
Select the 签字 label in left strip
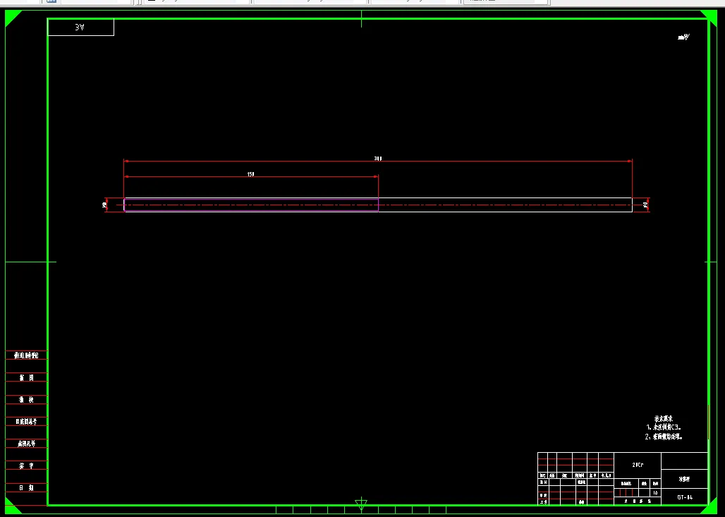(26, 466)
